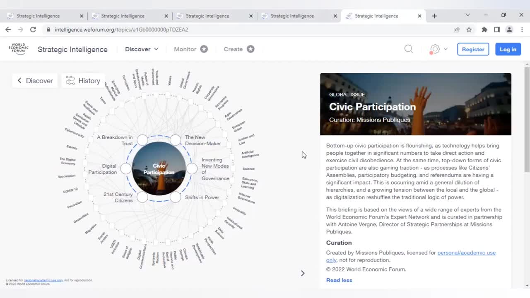530x298 pixels.
Task: Expand dropdown arrow beside settings gear
Action: 446,49
